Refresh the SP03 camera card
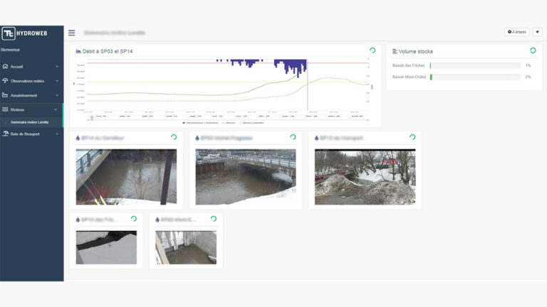This screenshot has width=547, height=307. pyautogui.click(x=293, y=137)
